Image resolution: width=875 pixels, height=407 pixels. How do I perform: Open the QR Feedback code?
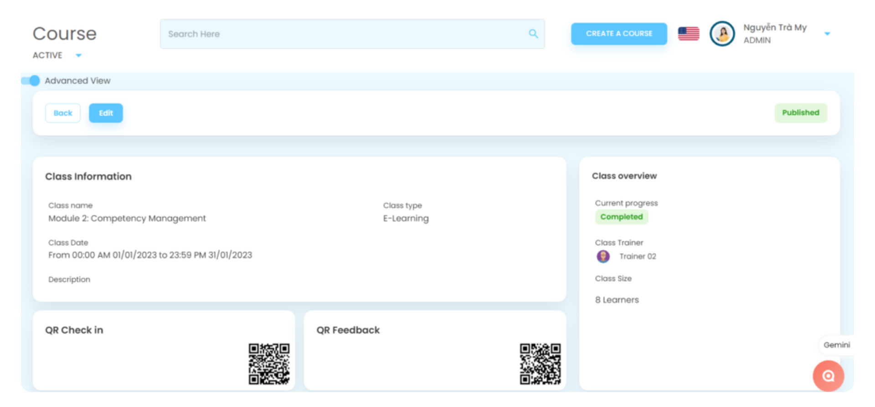[x=540, y=364]
